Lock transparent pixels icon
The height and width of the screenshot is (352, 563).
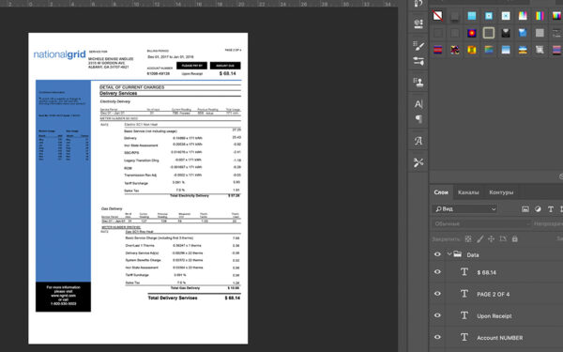point(468,238)
